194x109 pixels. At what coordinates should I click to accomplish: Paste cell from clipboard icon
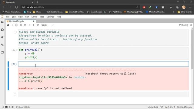tap(25, 25)
